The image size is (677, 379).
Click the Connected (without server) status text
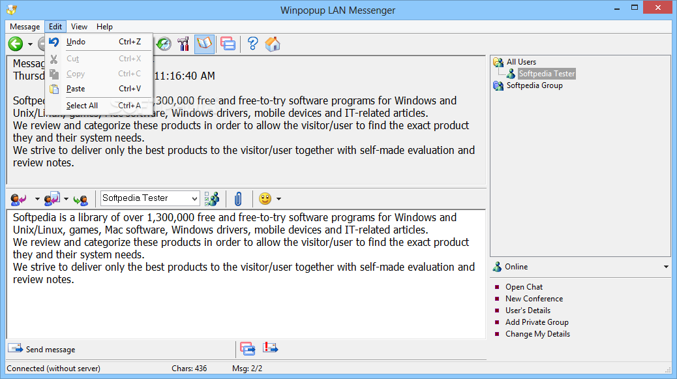[x=53, y=368]
